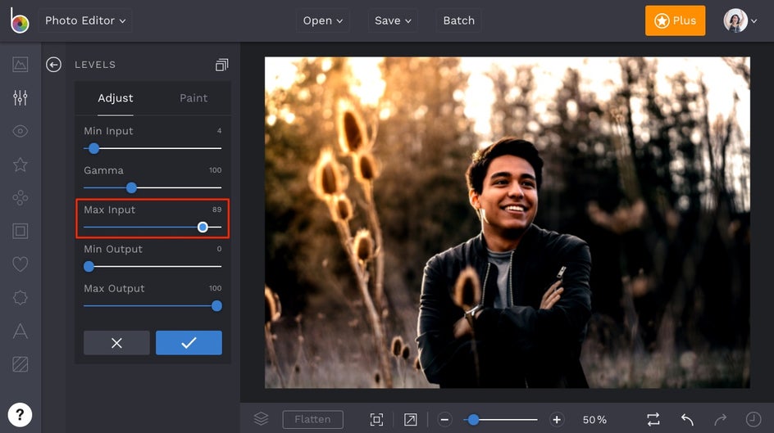Open the Open dropdown menu
The width and height of the screenshot is (774, 433).
[322, 20]
